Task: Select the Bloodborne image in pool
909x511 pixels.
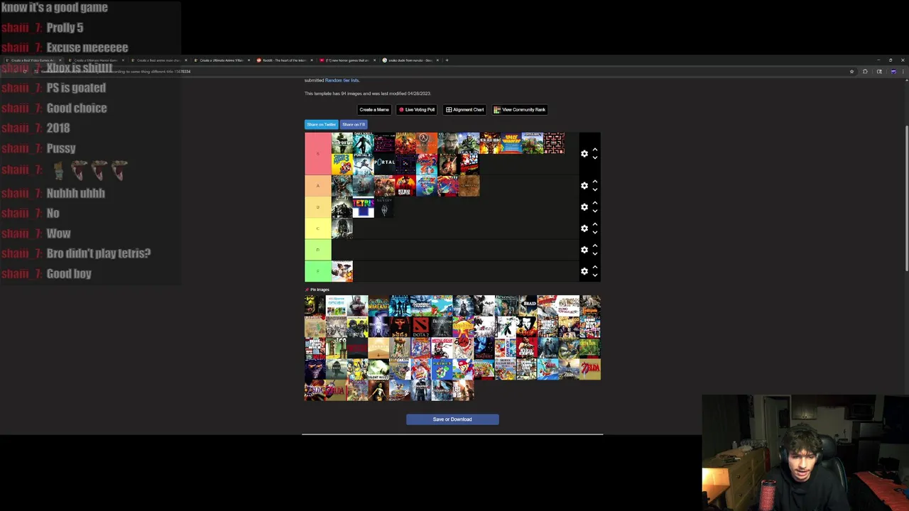Action: click(443, 326)
